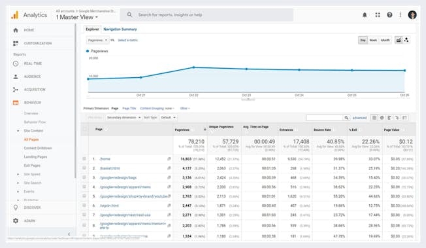The image size is (426, 248).
Task: Open the notifications bell
Action: (365, 15)
